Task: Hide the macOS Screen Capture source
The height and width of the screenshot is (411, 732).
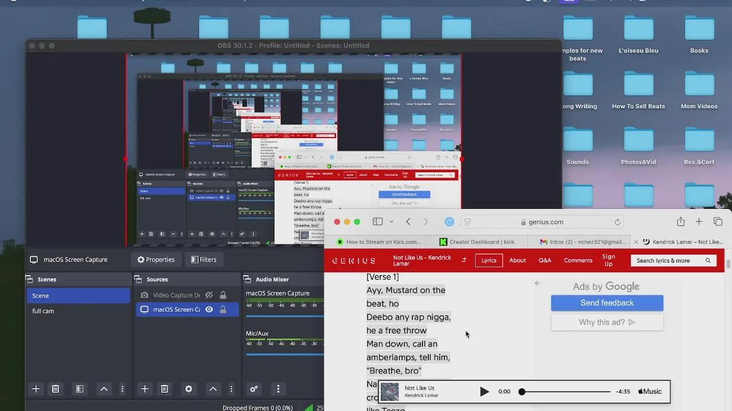Action: click(x=209, y=309)
